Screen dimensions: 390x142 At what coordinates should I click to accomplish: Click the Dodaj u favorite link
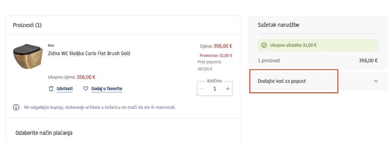click(107, 89)
